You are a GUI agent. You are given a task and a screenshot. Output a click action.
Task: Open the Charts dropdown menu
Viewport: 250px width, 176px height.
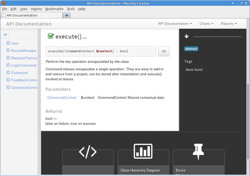pos(206,24)
